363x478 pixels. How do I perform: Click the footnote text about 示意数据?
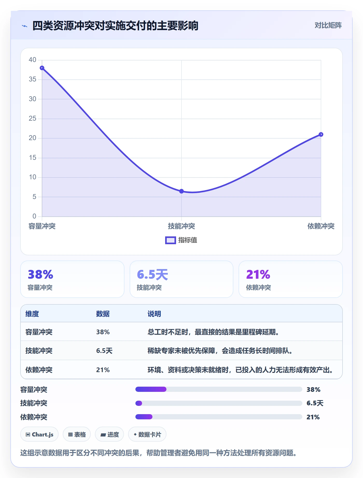(159, 453)
